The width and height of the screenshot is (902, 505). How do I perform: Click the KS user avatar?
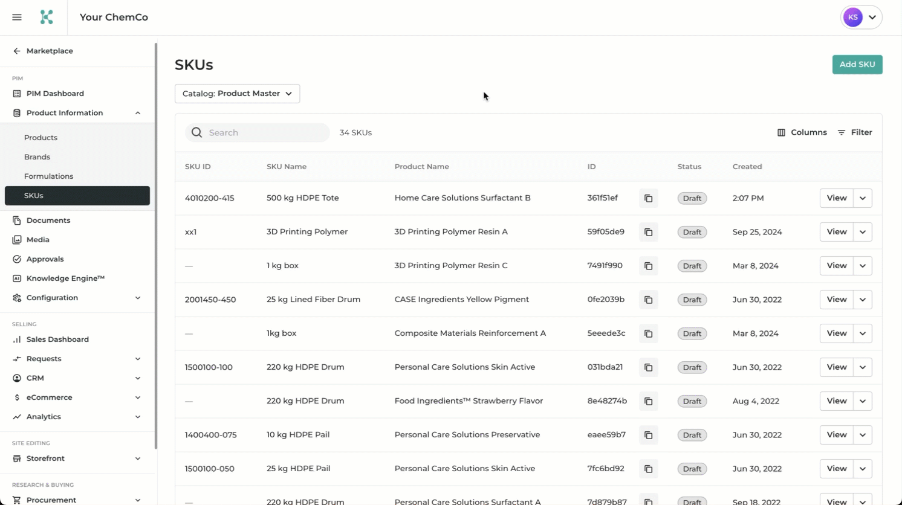click(853, 18)
